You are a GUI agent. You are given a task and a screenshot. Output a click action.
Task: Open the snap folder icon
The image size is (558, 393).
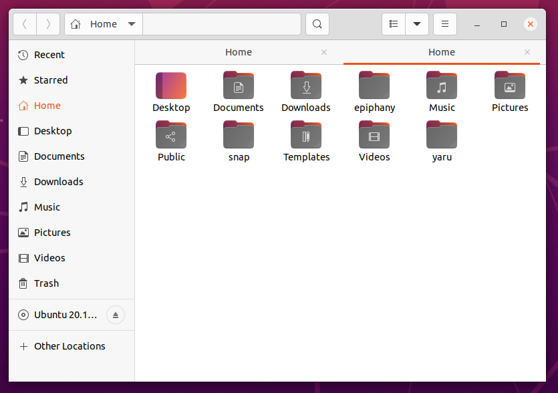[239, 135]
